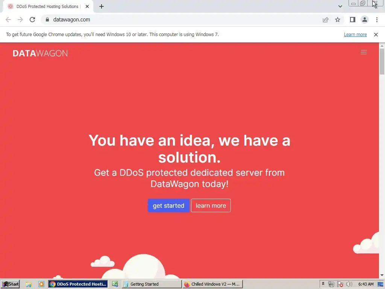Image resolution: width=385 pixels, height=289 pixels.
Task: Click the DataWagon logo
Action: (x=40, y=53)
